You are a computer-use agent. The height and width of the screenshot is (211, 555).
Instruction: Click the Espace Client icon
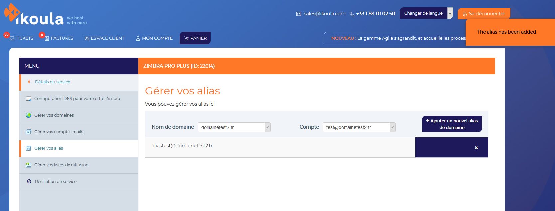click(x=87, y=38)
